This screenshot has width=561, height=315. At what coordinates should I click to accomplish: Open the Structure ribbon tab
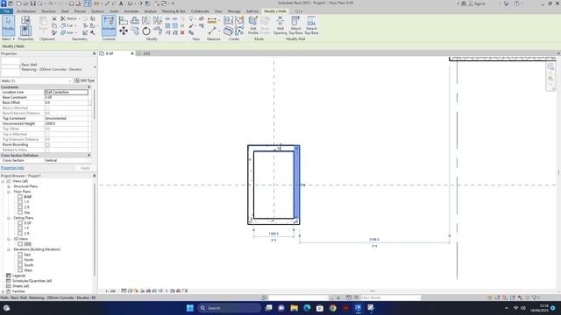(x=48, y=11)
